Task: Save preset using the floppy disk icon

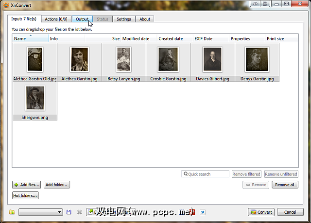Action: [x=69, y=212]
